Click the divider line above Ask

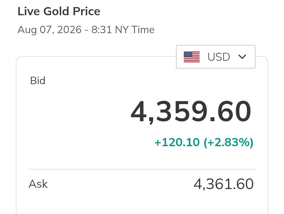[x=142, y=169]
